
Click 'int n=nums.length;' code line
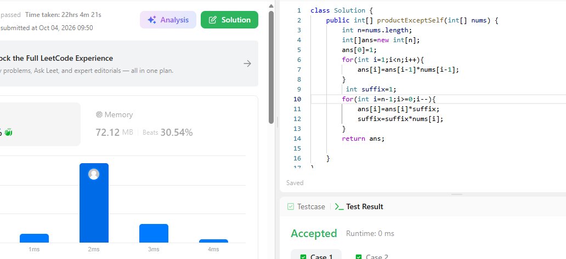tap(377, 30)
